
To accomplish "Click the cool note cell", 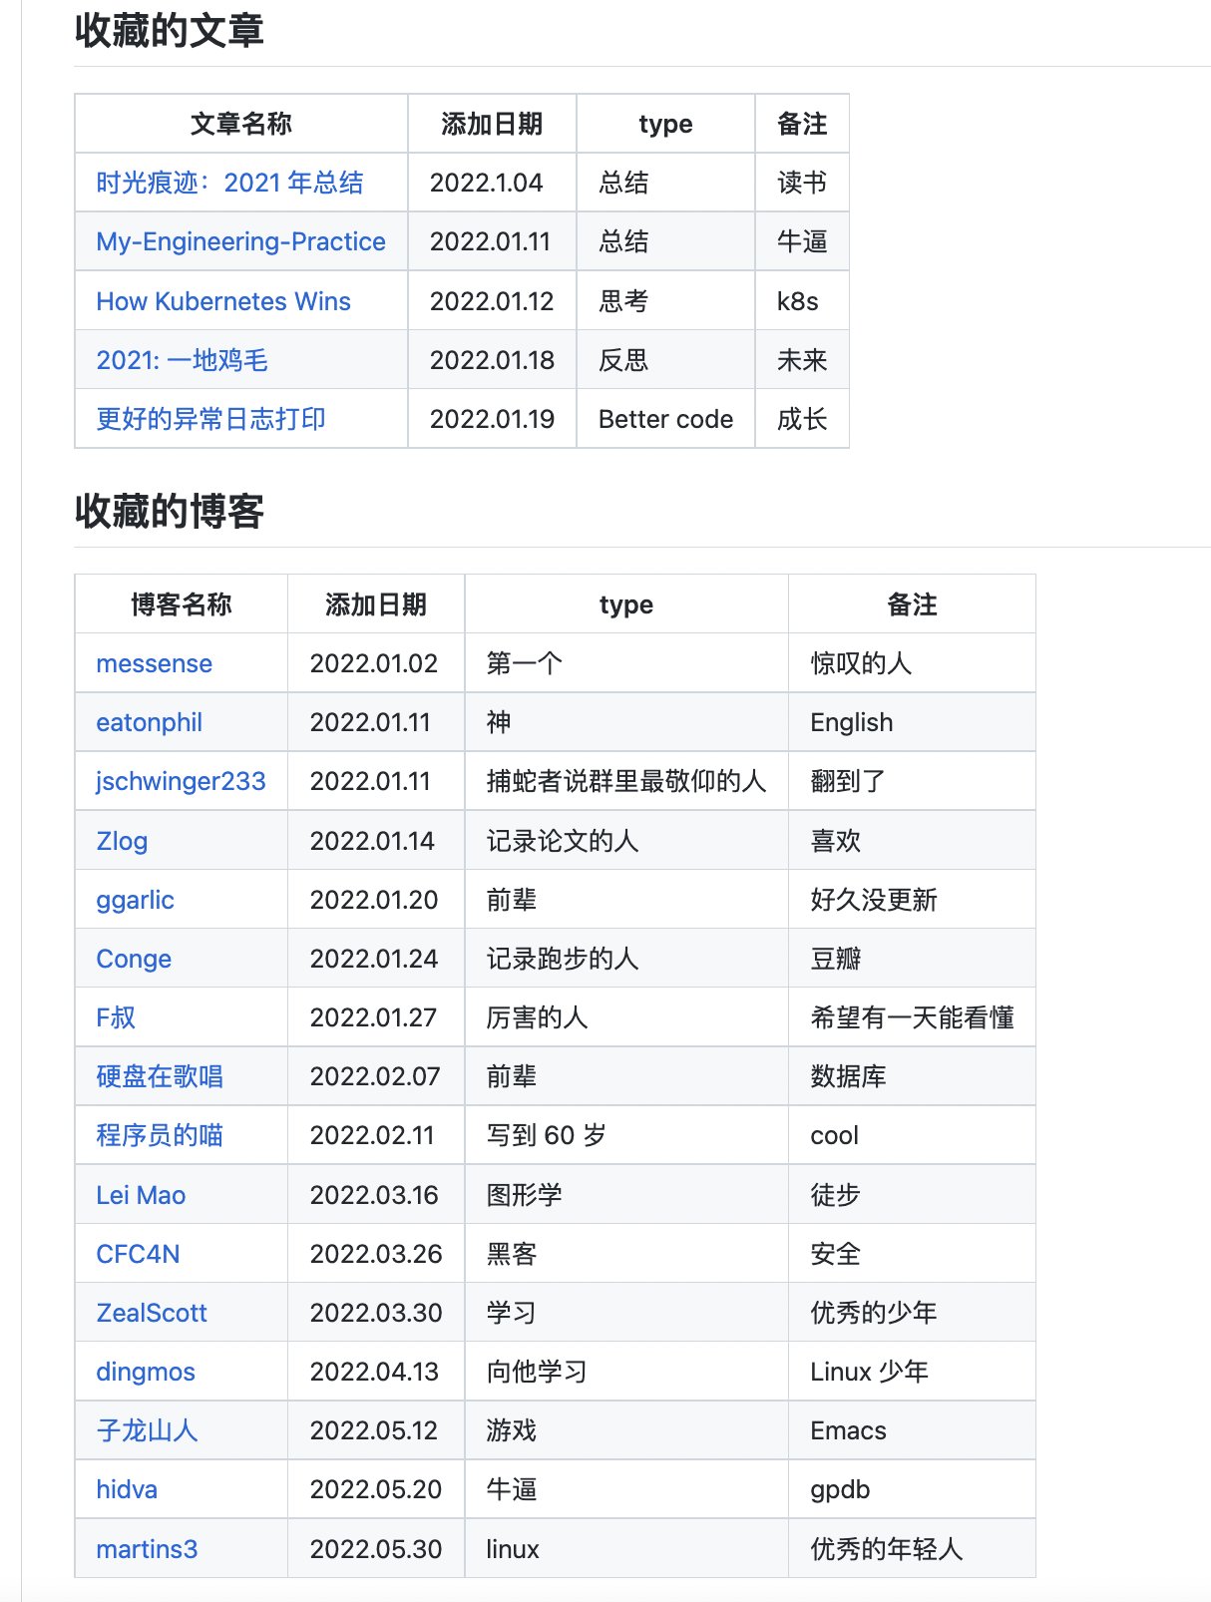I will (x=912, y=1135).
